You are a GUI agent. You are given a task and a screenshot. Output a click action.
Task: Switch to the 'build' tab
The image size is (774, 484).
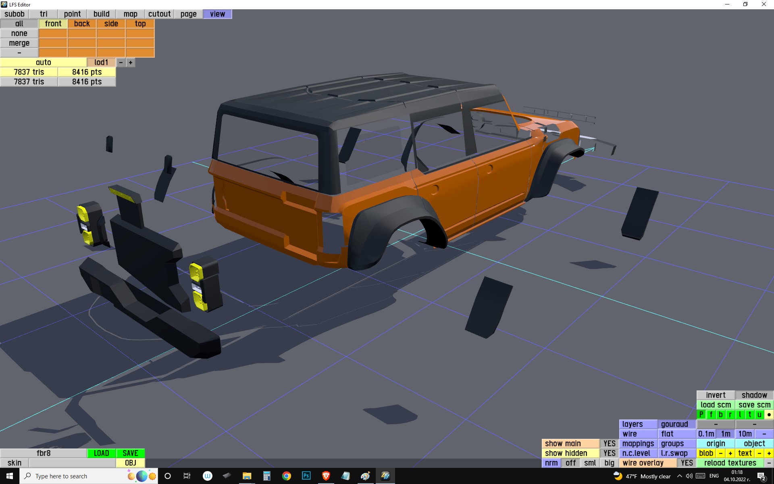(101, 14)
